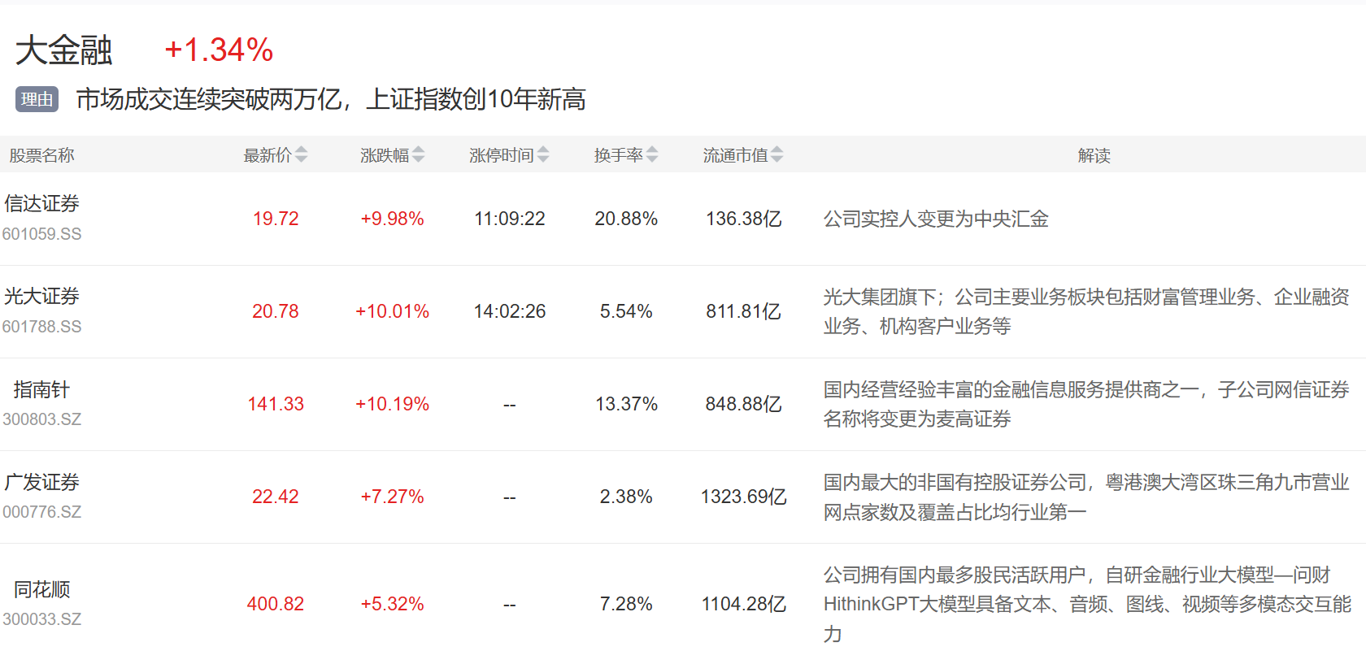Image resolution: width=1366 pixels, height=651 pixels.
Task: Click the 大金融 sector title
Action: point(63,50)
